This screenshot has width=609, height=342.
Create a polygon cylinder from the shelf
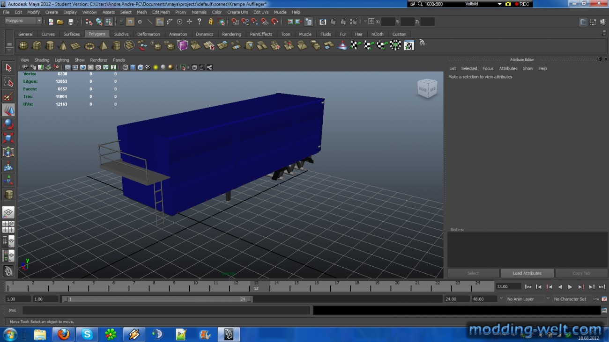coord(49,45)
